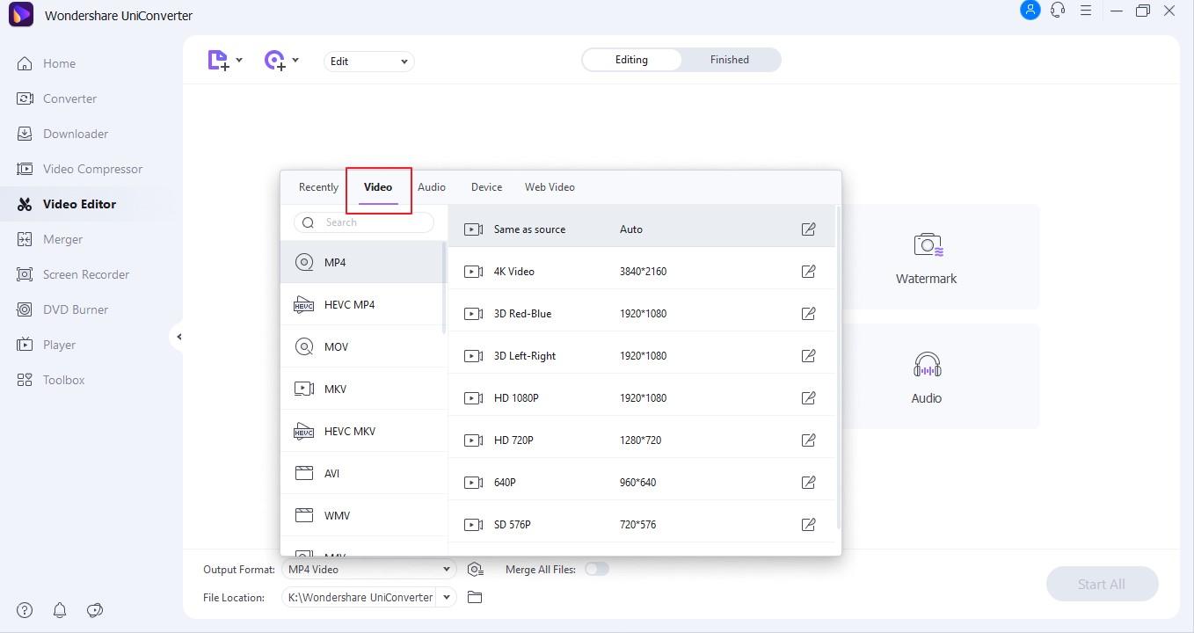Click the resolution list scrollbar
Image resolution: width=1194 pixels, height=633 pixels.
(x=838, y=367)
